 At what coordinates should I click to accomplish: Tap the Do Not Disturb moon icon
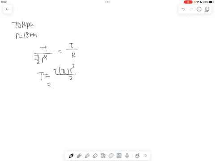pos(201,2)
